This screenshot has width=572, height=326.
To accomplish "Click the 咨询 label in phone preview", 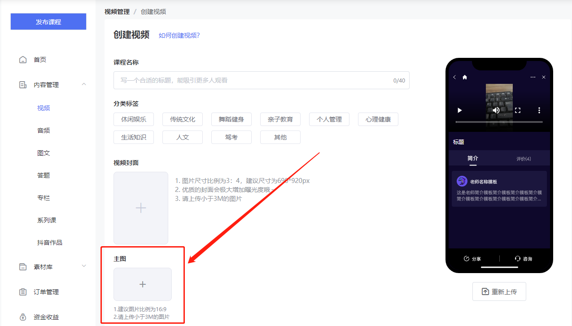I will click(528, 259).
